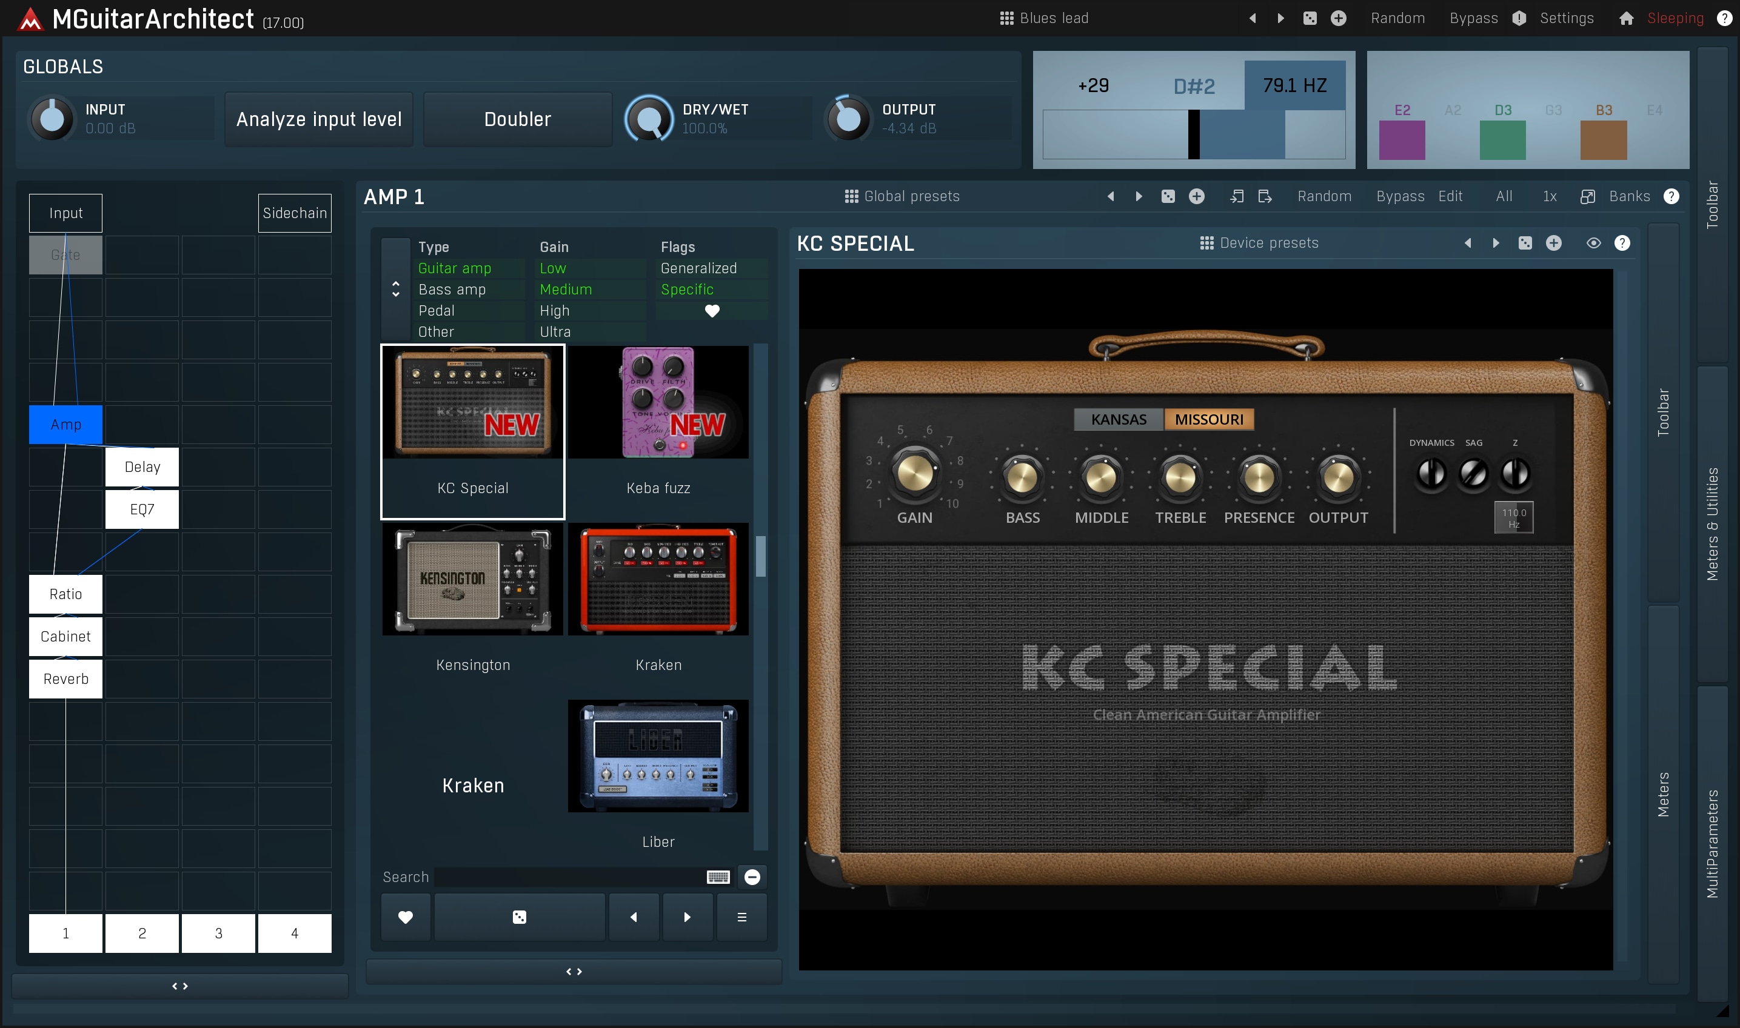Toggle the favorites heart filter in Flags
This screenshot has height=1028, width=1740.
711,311
